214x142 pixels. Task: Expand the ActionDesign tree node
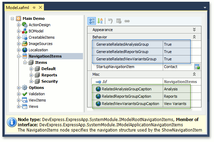(x=18, y=25)
